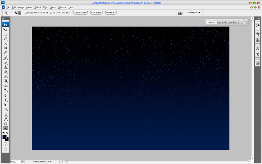This screenshot has width=262, height=164.
Task: Select the Rectangular Marquee tool
Action: 5,34
